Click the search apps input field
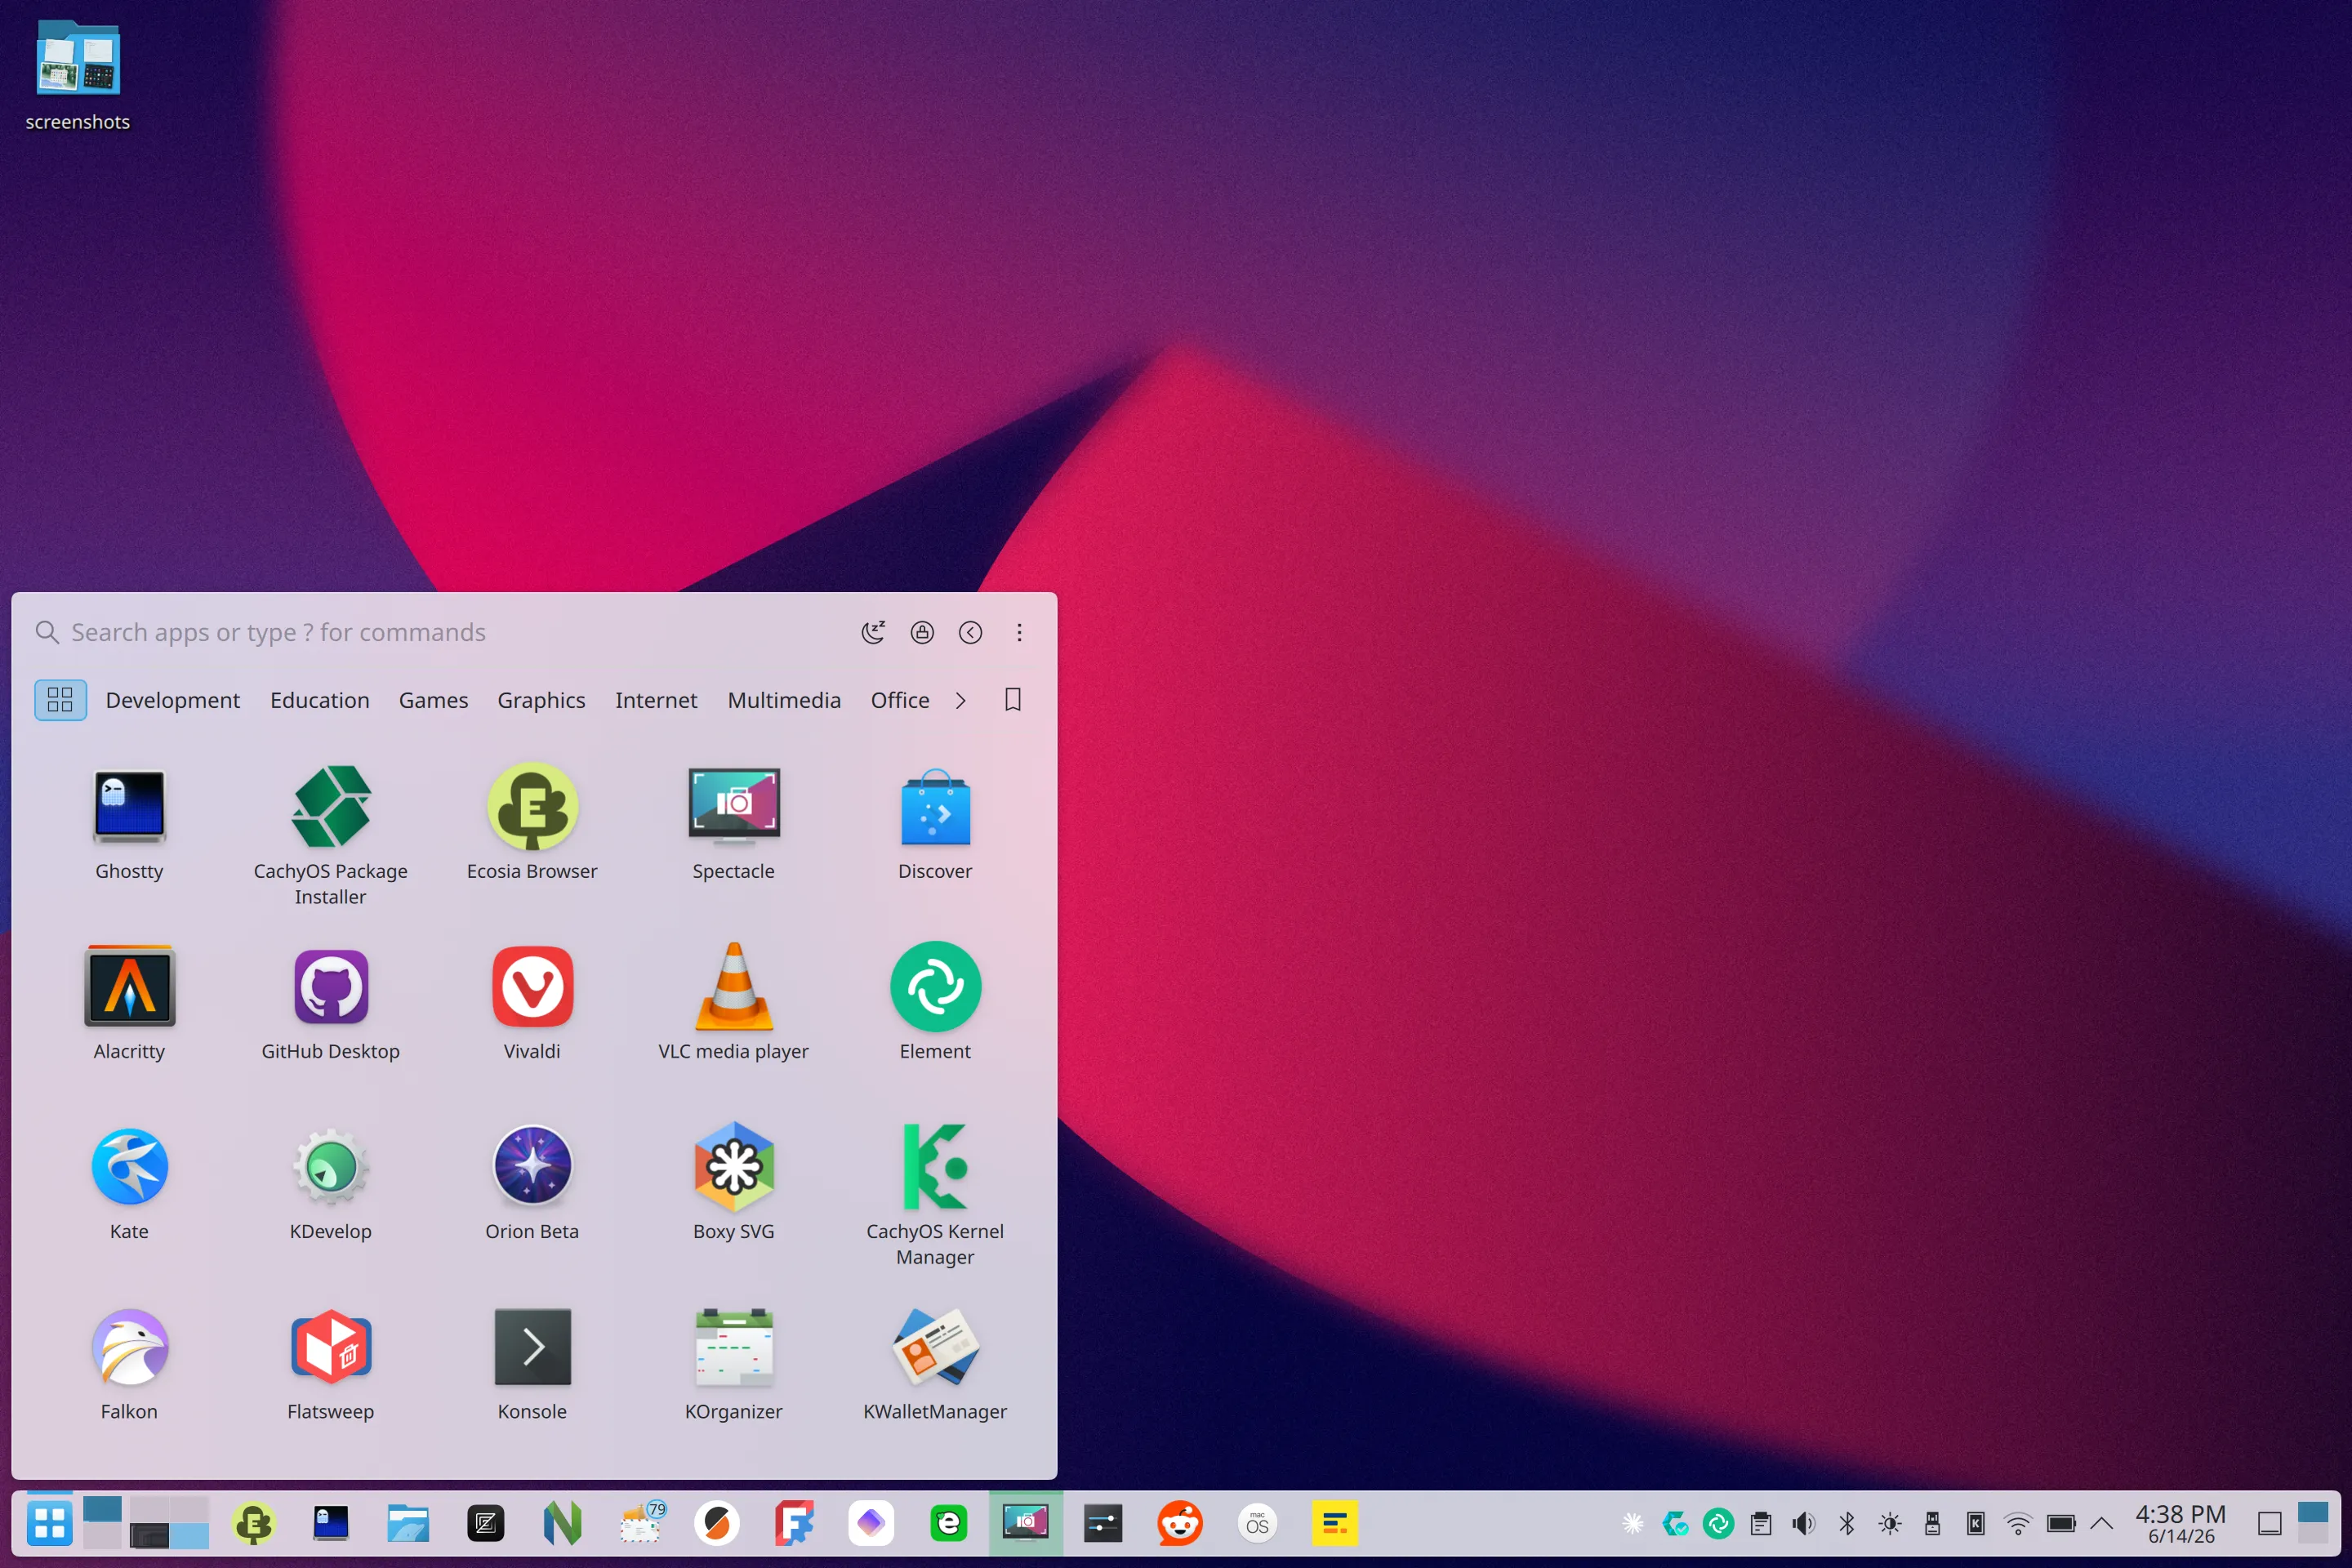This screenshot has height=1568, width=2352. (x=440, y=632)
